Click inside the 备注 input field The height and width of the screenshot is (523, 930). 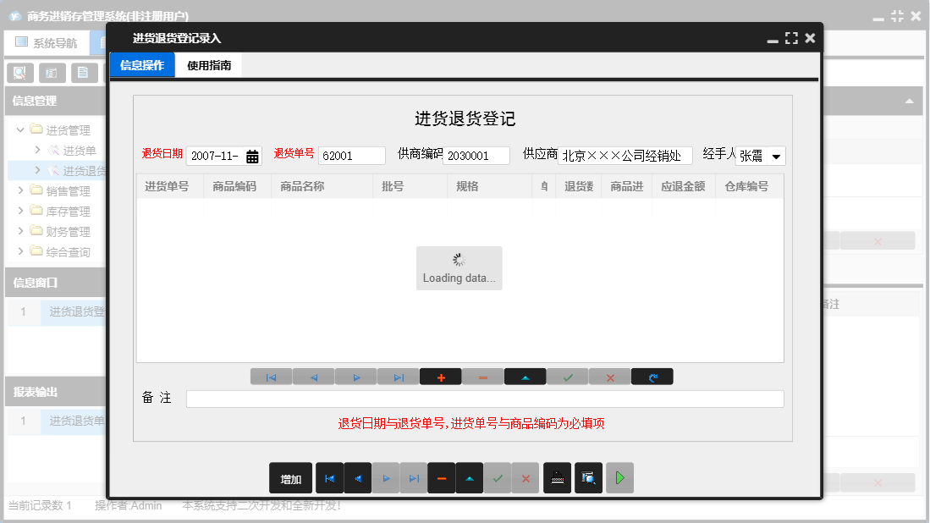click(484, 398)
